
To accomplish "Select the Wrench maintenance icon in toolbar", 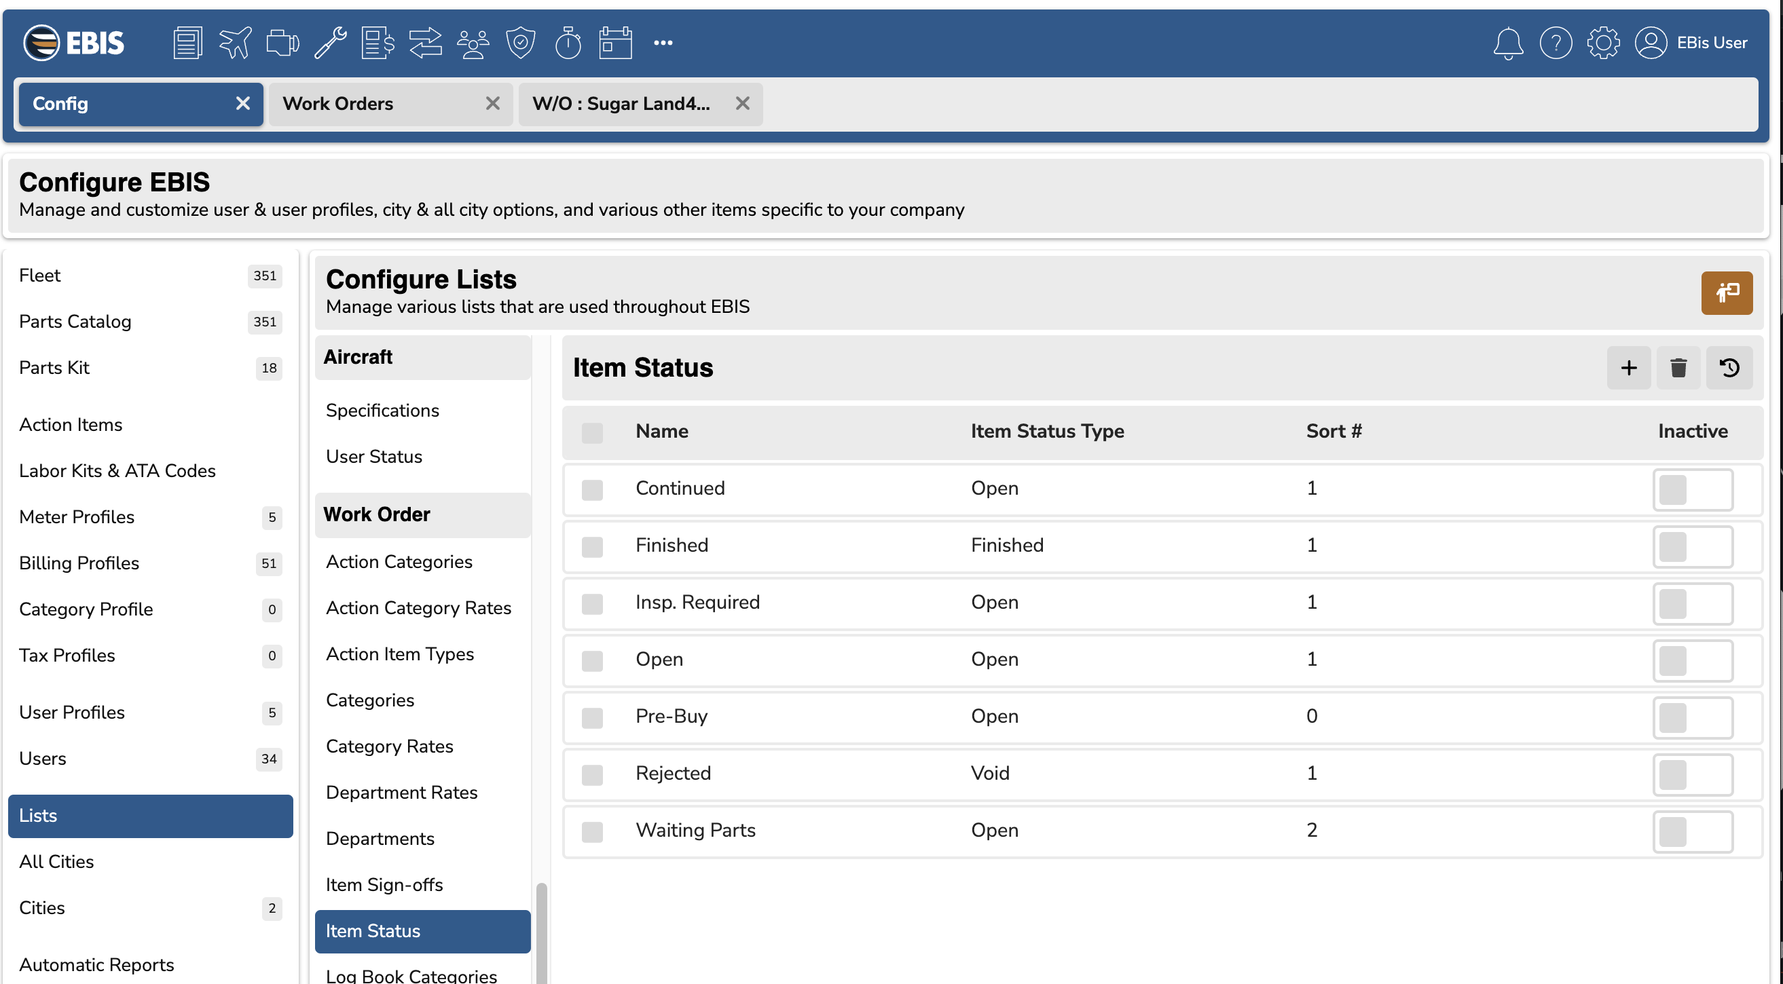I will point(329,42).
